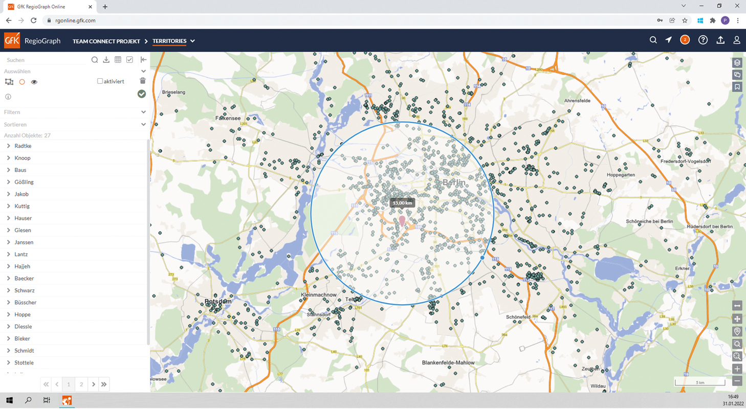Go to previous page arrow
The image size is (746, 409).
point(57,384)
